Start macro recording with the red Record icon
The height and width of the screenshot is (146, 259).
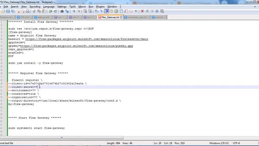tap(142, 11)
